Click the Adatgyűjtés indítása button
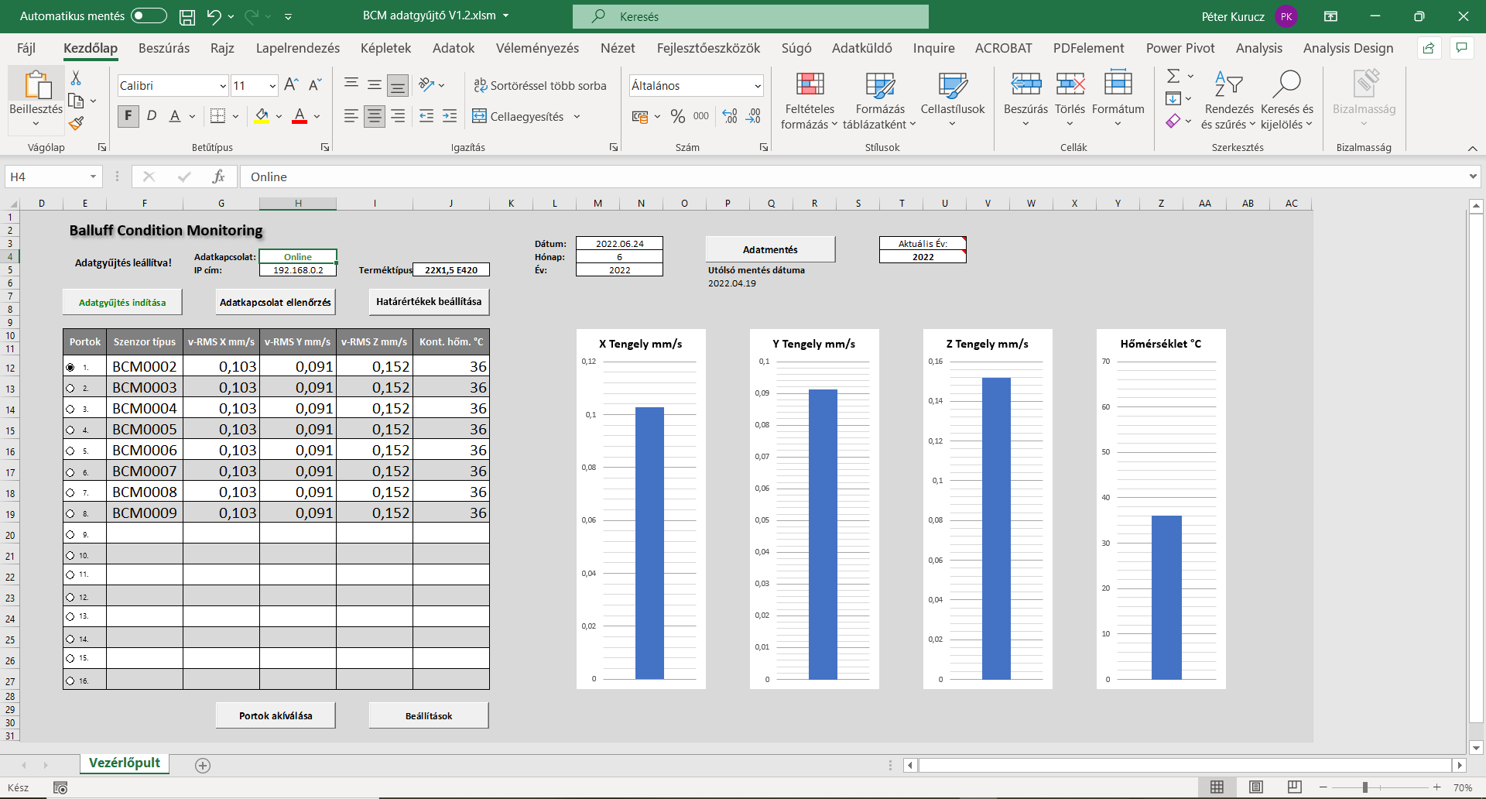The width and height of the screenshot is (1486, 799). (122, 302)
